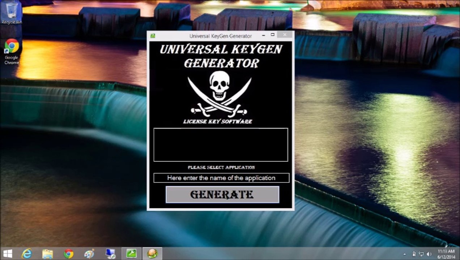This screenshot has height=260, width=460.
Task: Click the application name input field
Action: click(221, 178)
